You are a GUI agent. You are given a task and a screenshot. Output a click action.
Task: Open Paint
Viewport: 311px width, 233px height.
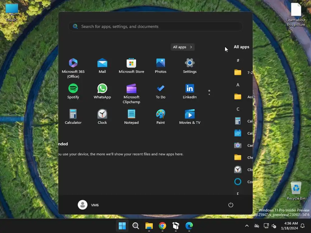(160, 117)
